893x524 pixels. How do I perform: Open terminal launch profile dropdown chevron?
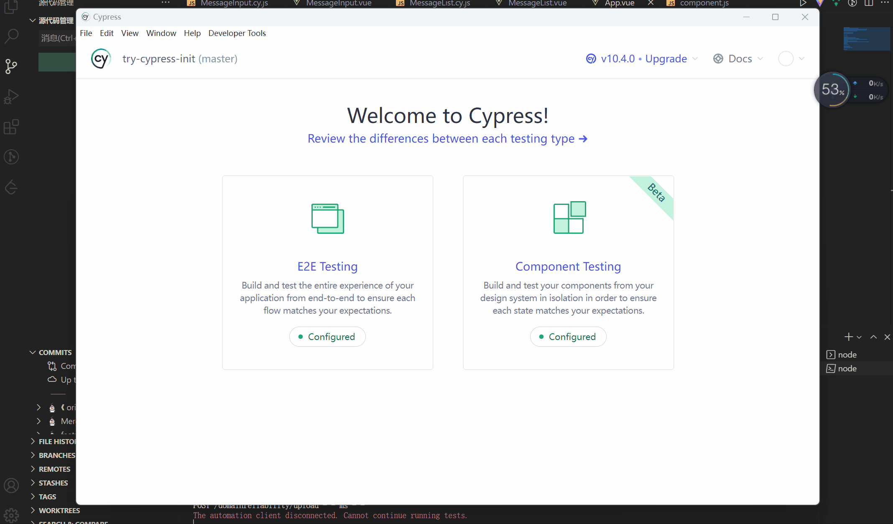point(859,337)
